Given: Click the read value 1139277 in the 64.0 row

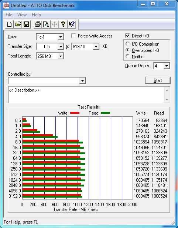Looking at the screenshot, I should tap(159, 158).
